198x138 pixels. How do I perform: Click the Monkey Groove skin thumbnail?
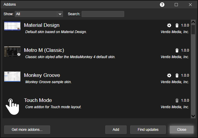pyautogui.click(x=12, y=76)
